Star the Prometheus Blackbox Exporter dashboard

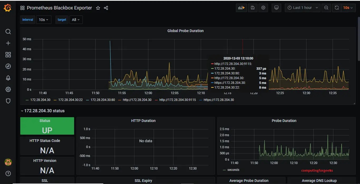click(x=98, y=8)
